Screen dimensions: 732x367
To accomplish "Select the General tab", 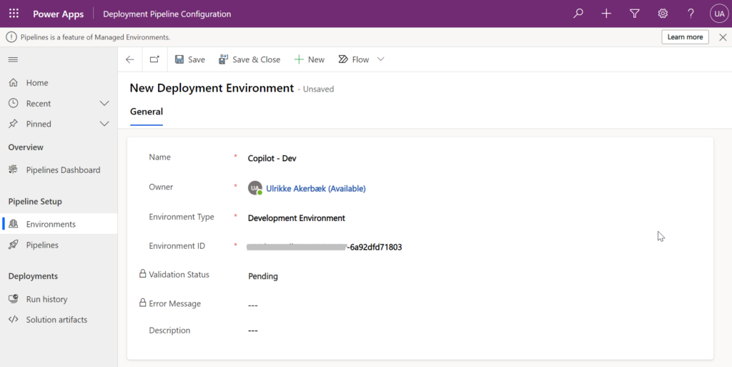I will (x=147, y=112).
